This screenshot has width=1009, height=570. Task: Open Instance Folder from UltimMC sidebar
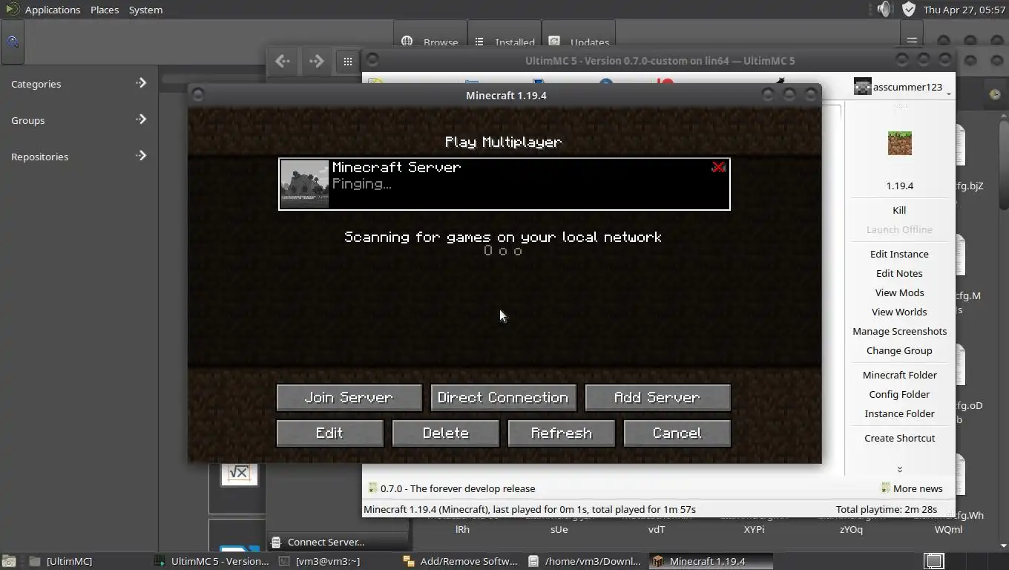coord(899,413)
